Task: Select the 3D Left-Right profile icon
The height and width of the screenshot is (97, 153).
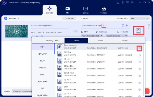Action: coord(60,75)
